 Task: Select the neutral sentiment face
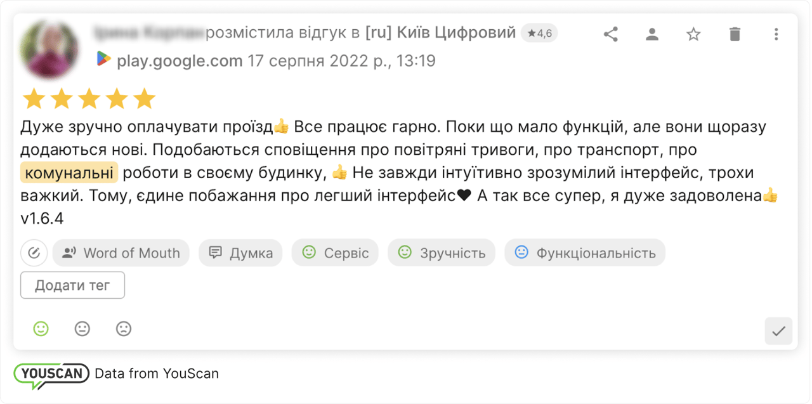point(82,329)
